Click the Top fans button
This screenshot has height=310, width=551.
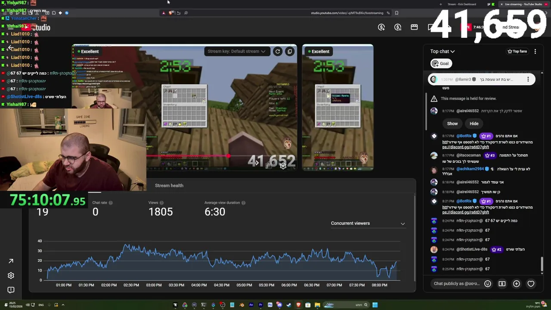click(517, 51)
